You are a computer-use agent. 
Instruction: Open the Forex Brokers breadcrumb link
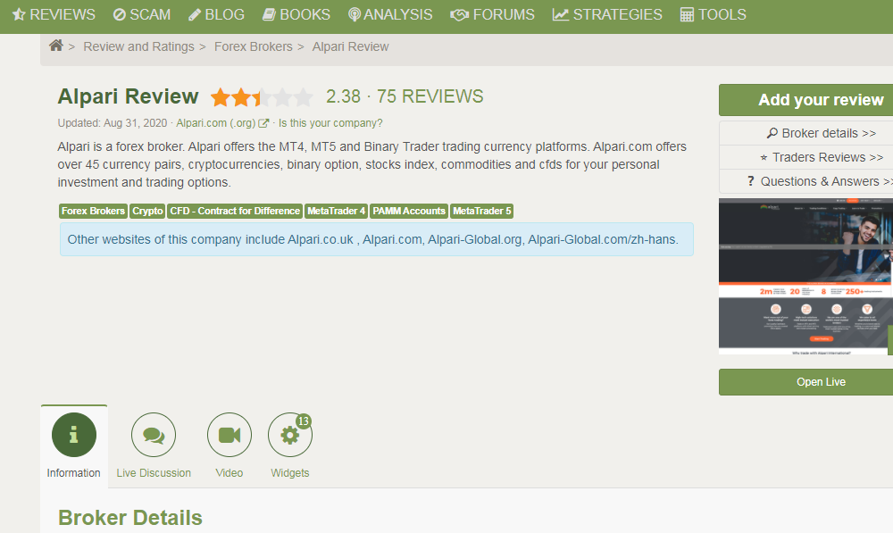click(x=253, y=46)
